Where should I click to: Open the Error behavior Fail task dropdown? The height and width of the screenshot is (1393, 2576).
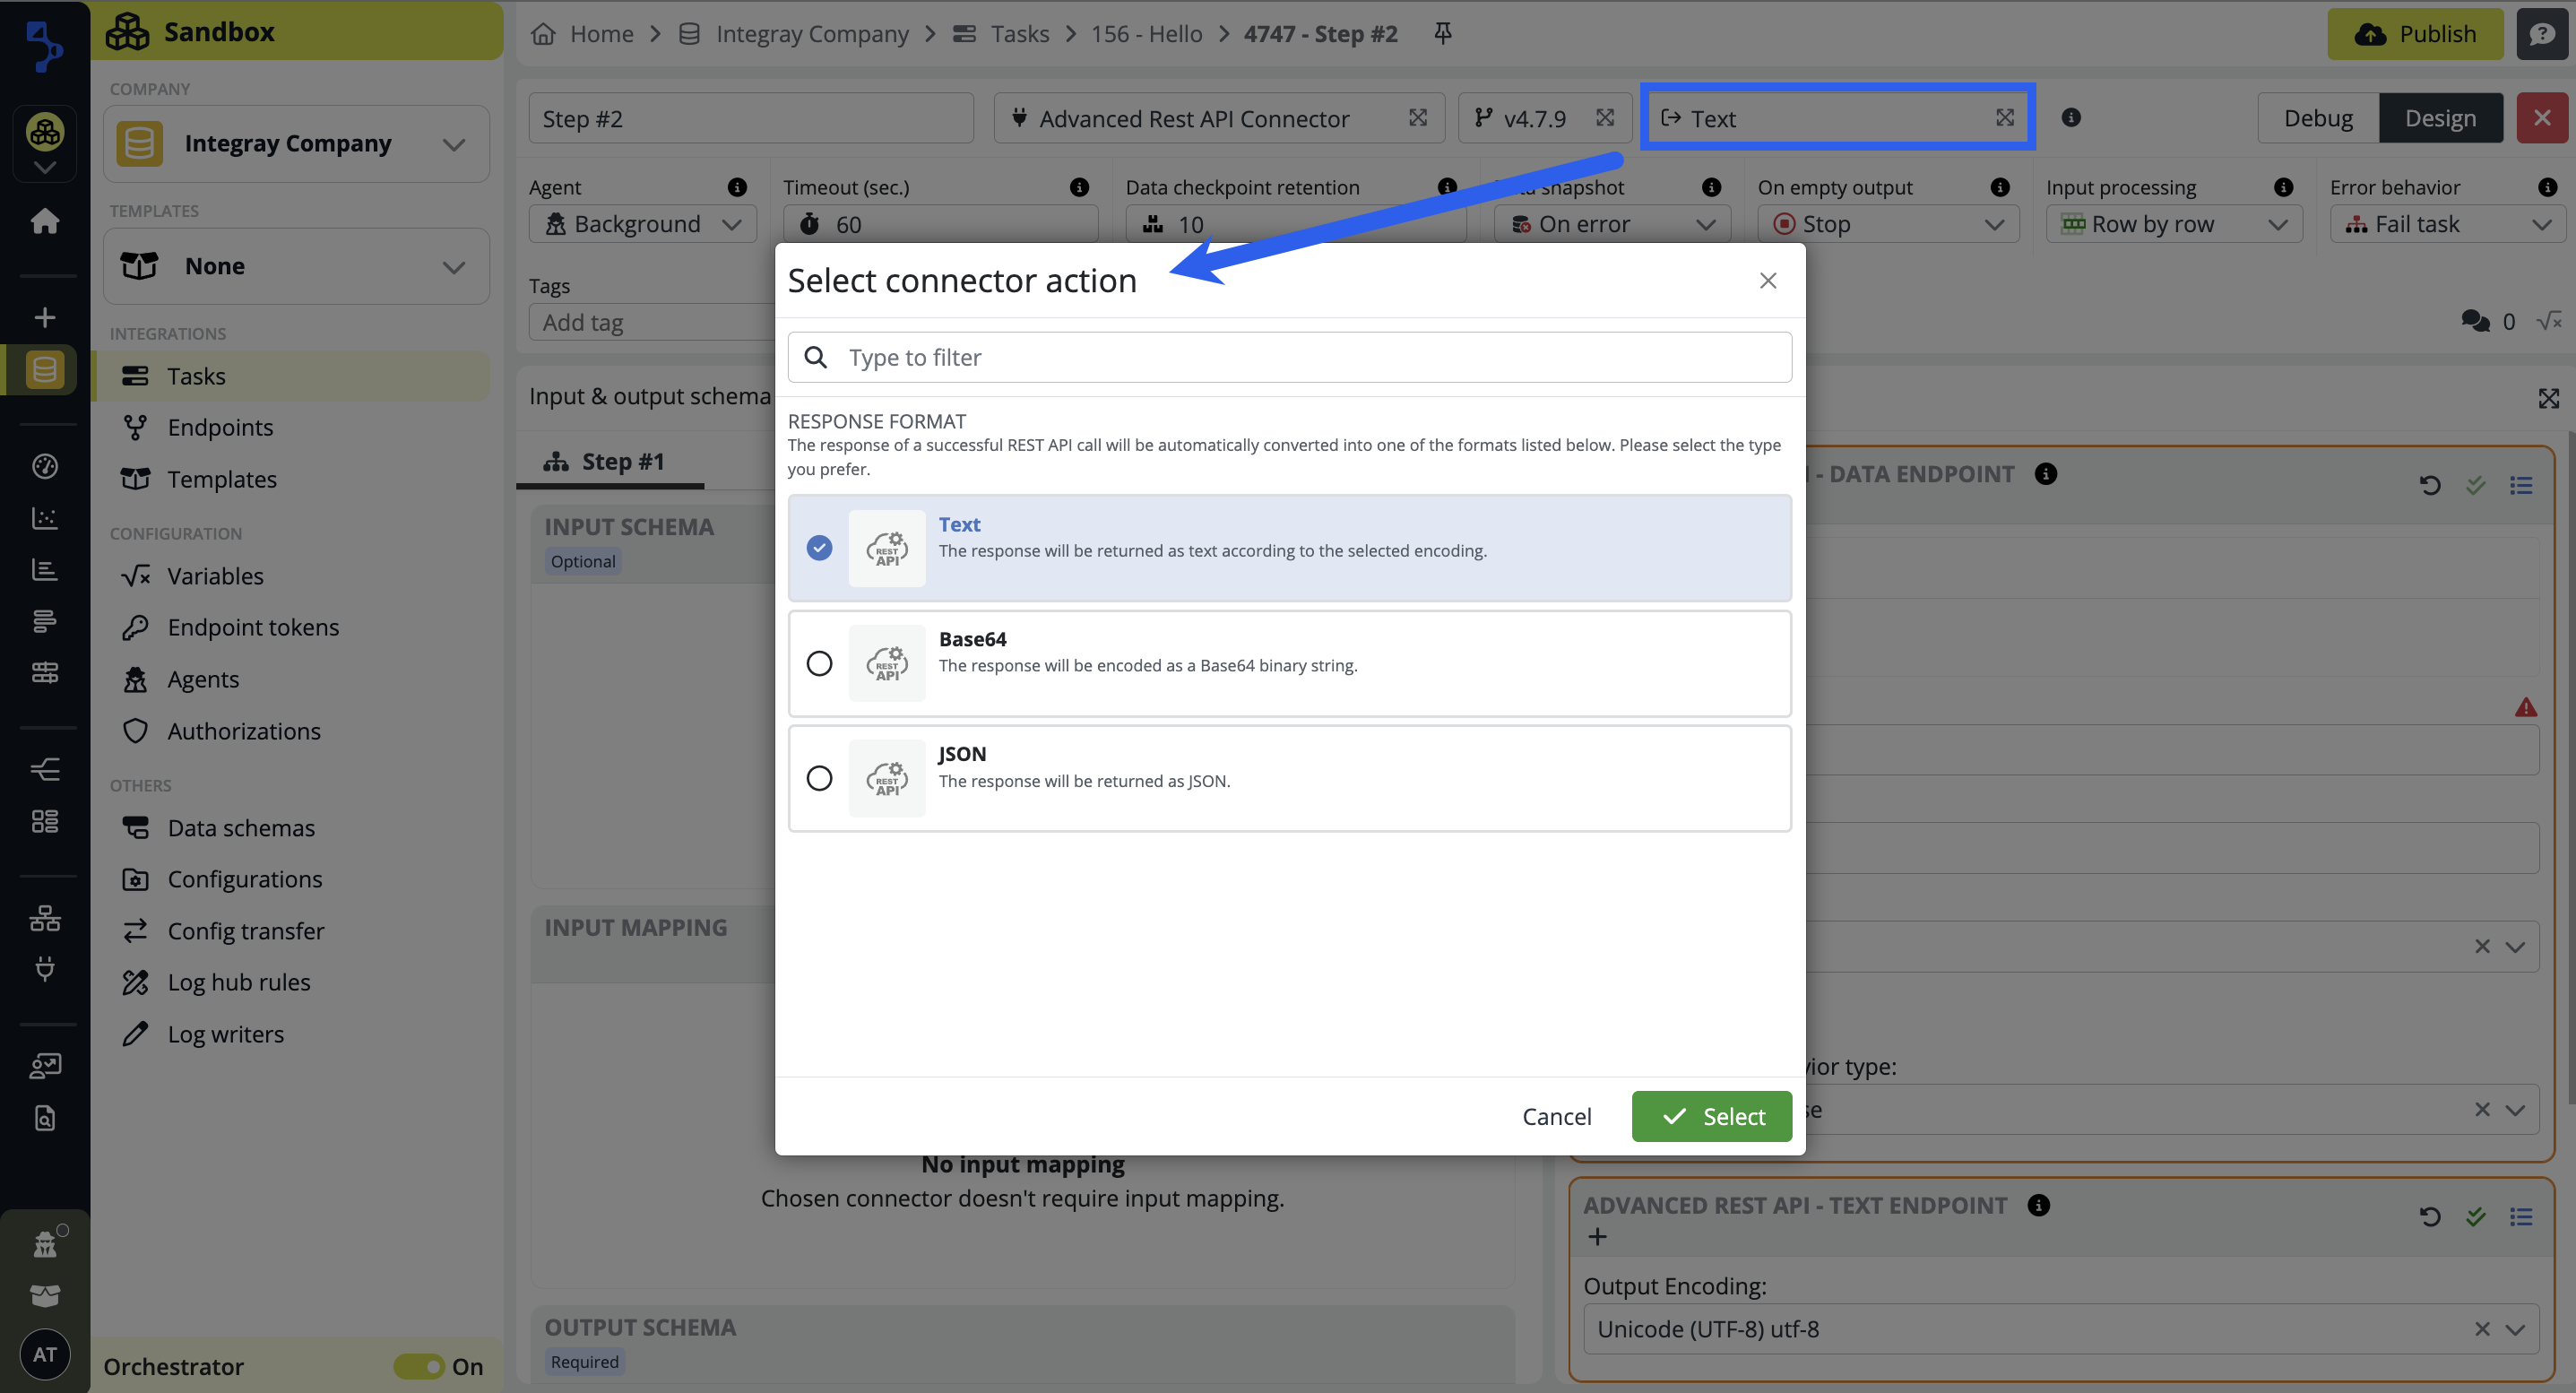pos(2446,224)
